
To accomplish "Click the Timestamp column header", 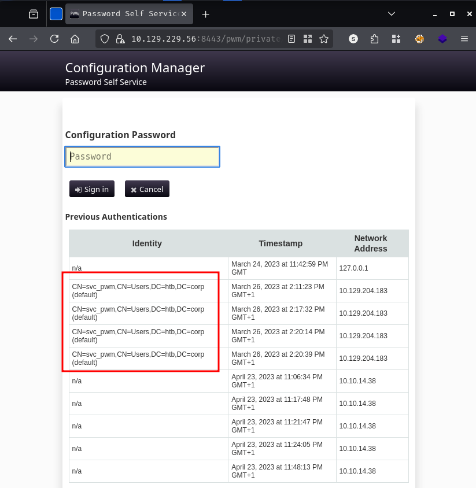I will [x=281, y=243].
